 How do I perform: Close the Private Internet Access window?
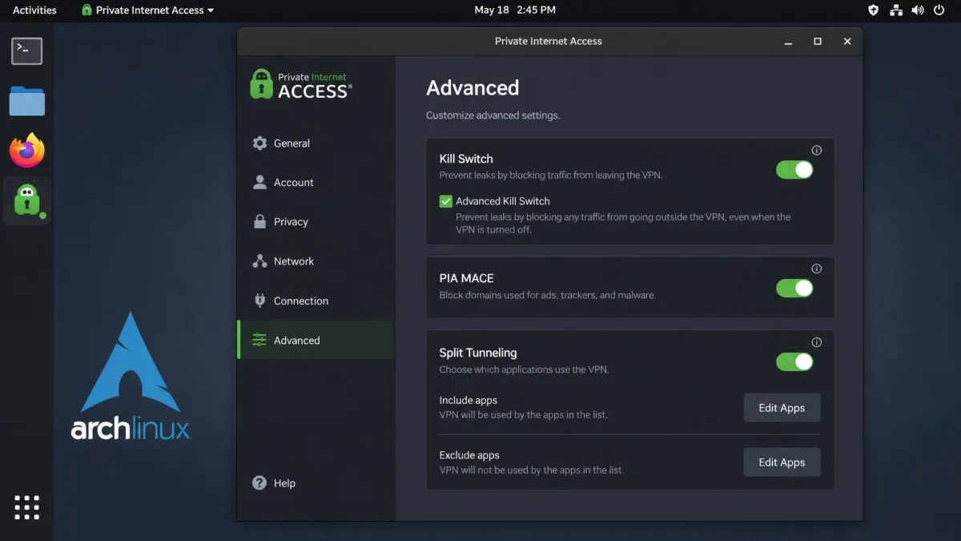847,41
